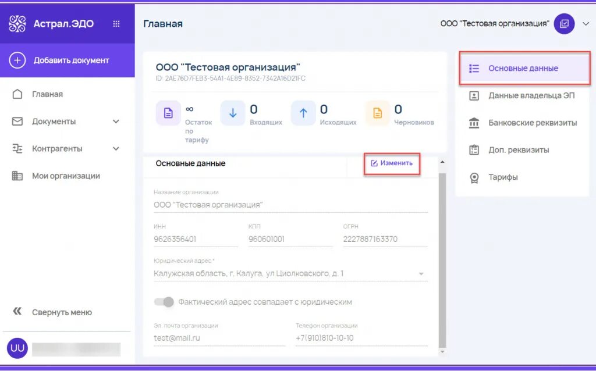Open the Юридический адрес dropdown arrow
Image resolution: width=596 pixels, height=371 pixels.
pyautogui.click(x=421, y=274)
